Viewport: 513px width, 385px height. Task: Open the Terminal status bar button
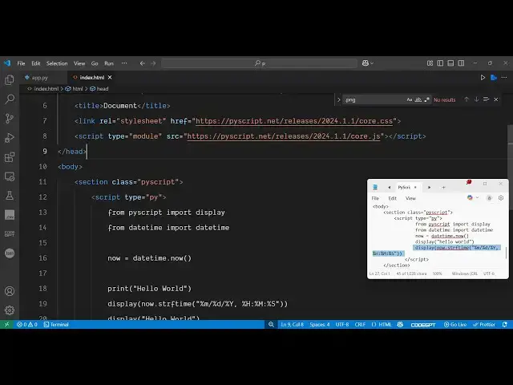[x=56, y=324]
